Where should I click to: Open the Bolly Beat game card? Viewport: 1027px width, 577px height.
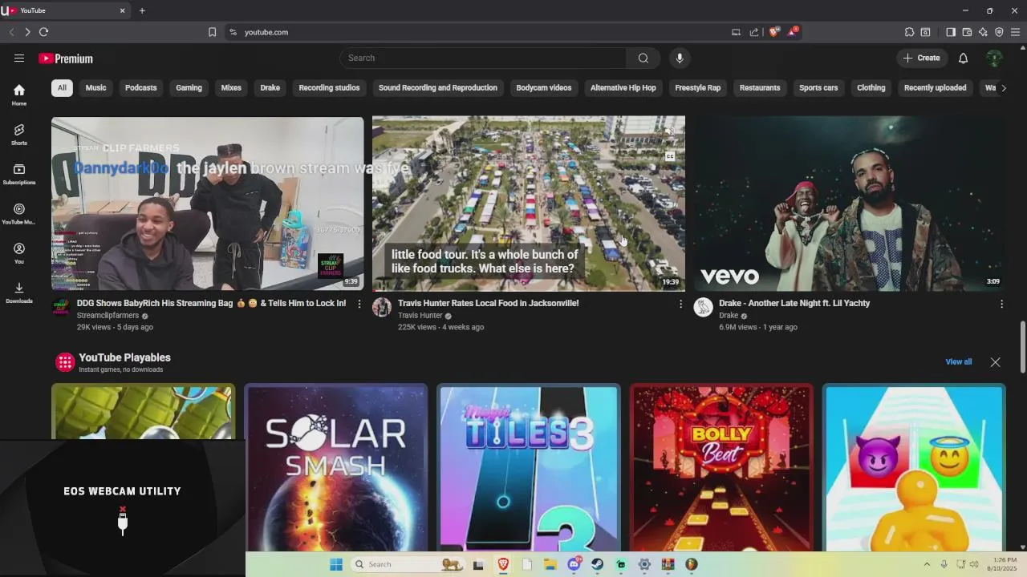[721, 468]
